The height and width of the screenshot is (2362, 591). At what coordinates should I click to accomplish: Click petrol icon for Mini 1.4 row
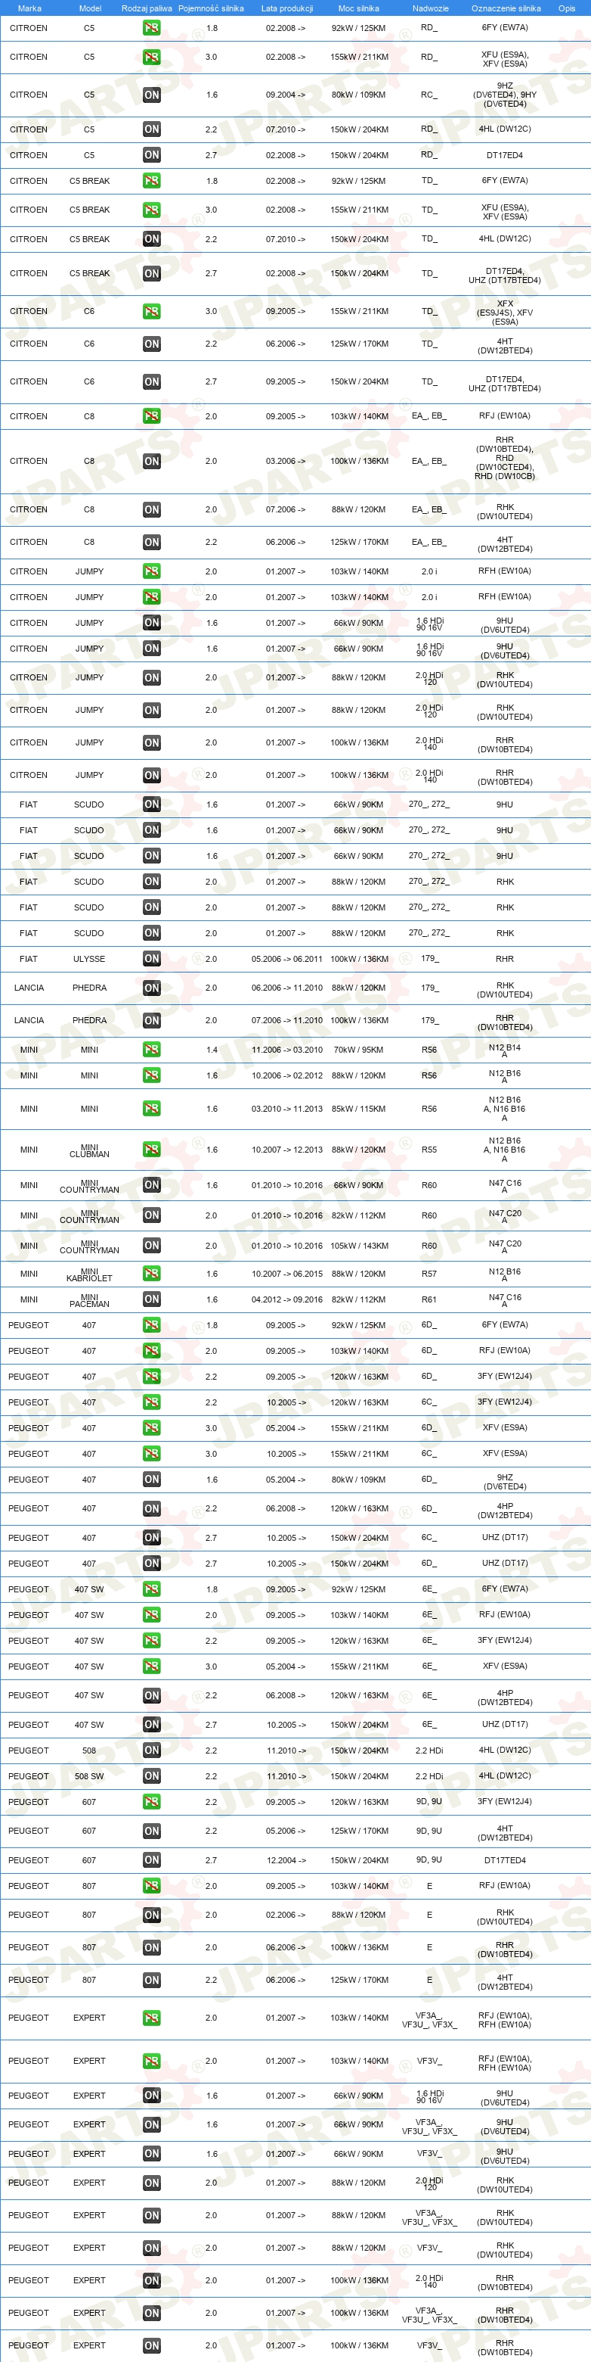(x=151, y=1050)
